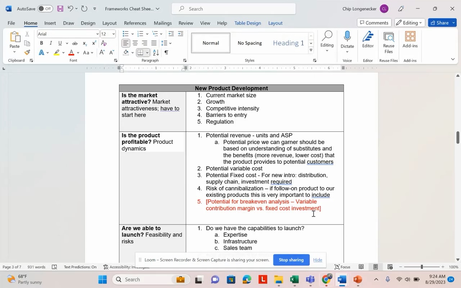Image resolution: width=461 pixels, height=288 pixels.
Task: Redo the last action
Action: [84, 9]
